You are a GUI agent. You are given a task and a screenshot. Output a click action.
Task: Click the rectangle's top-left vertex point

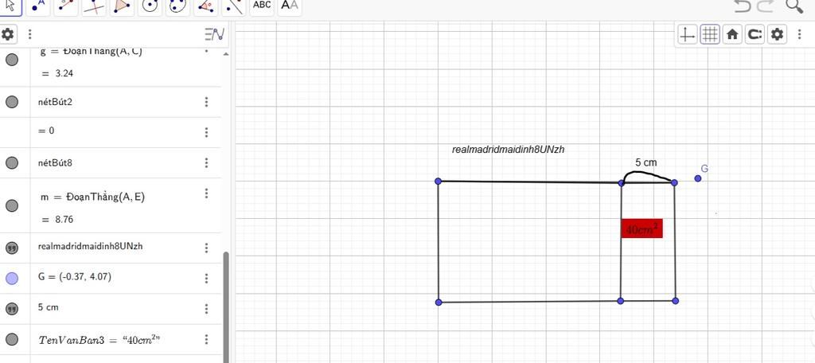439,181
